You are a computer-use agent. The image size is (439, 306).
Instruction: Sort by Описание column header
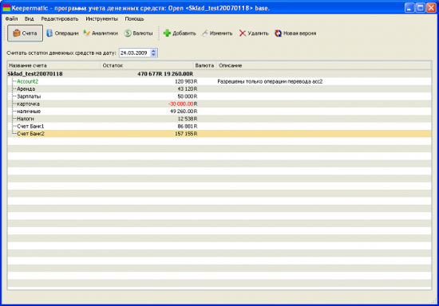click(323, 65)
